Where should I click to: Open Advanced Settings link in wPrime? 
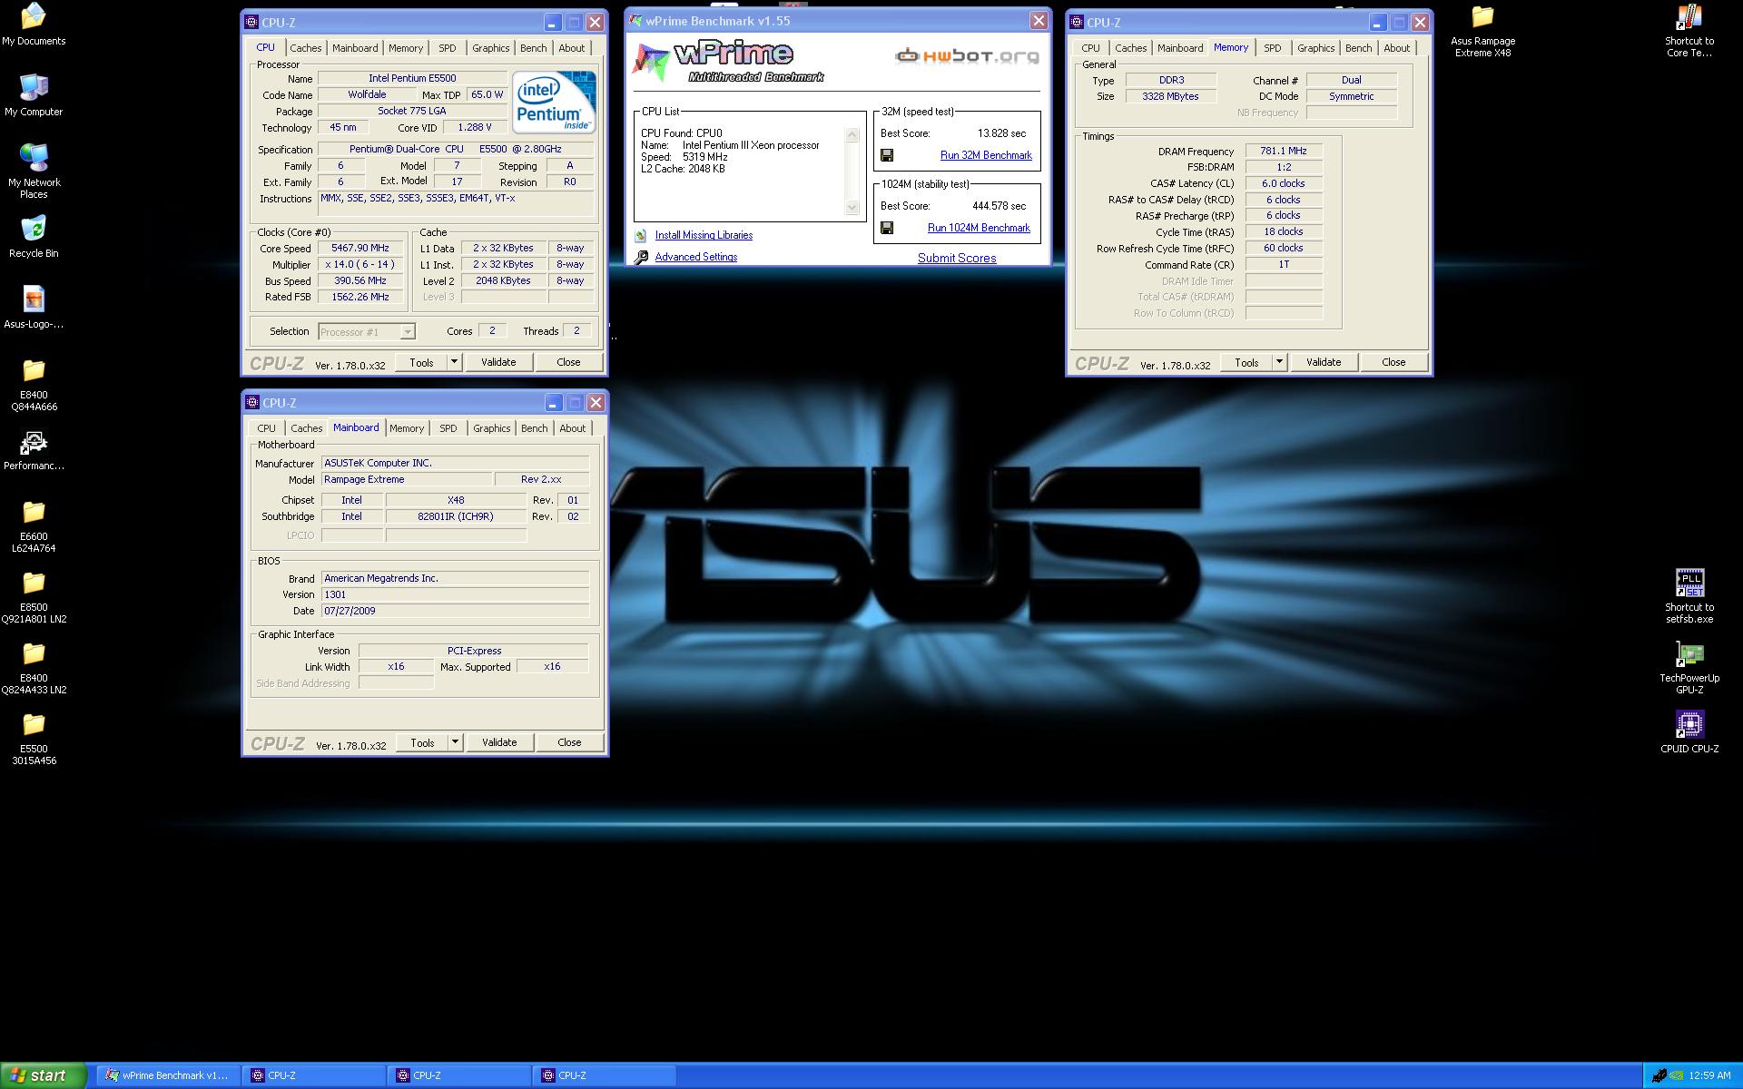tap(696, 257)
